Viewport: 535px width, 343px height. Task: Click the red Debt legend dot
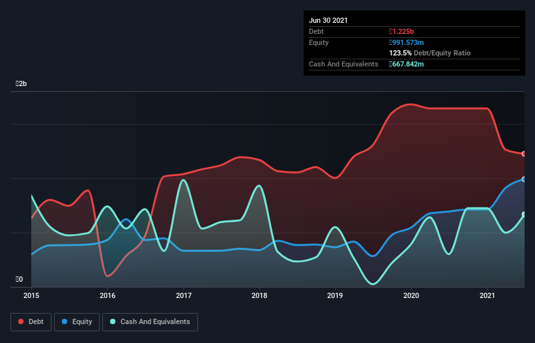(x=21, y=322)
